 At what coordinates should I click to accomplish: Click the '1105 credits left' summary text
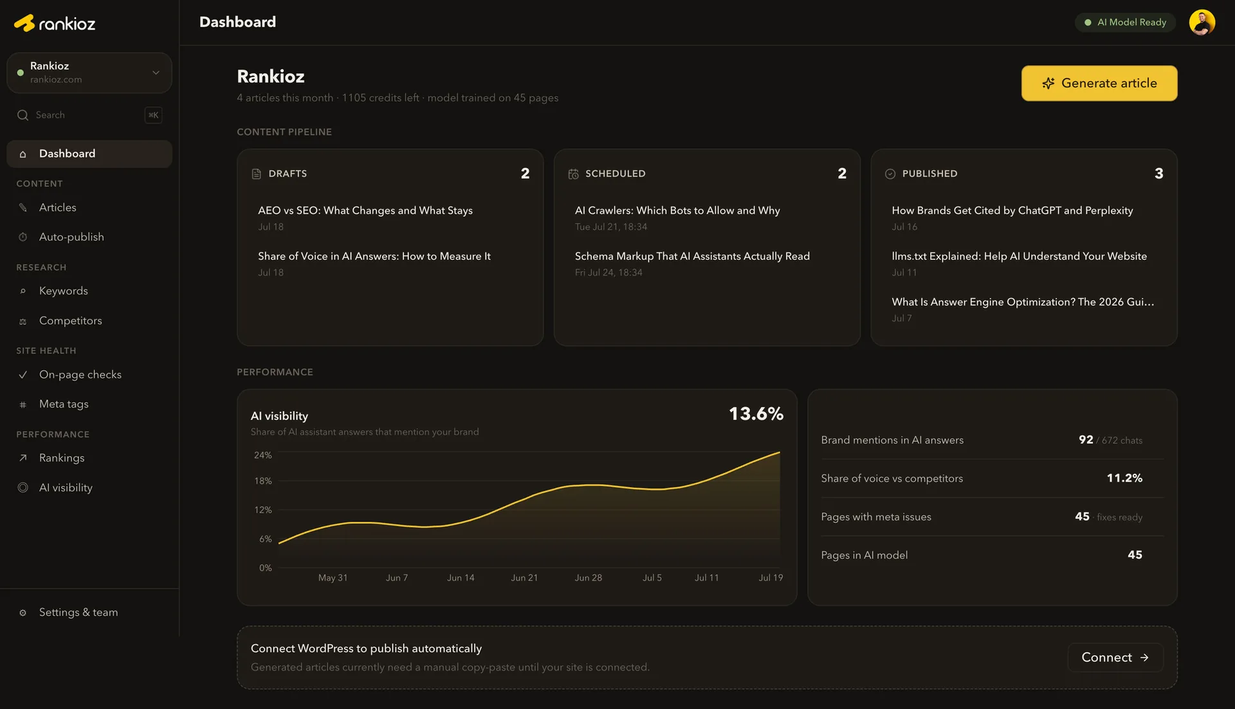click(x=380, y=98)
